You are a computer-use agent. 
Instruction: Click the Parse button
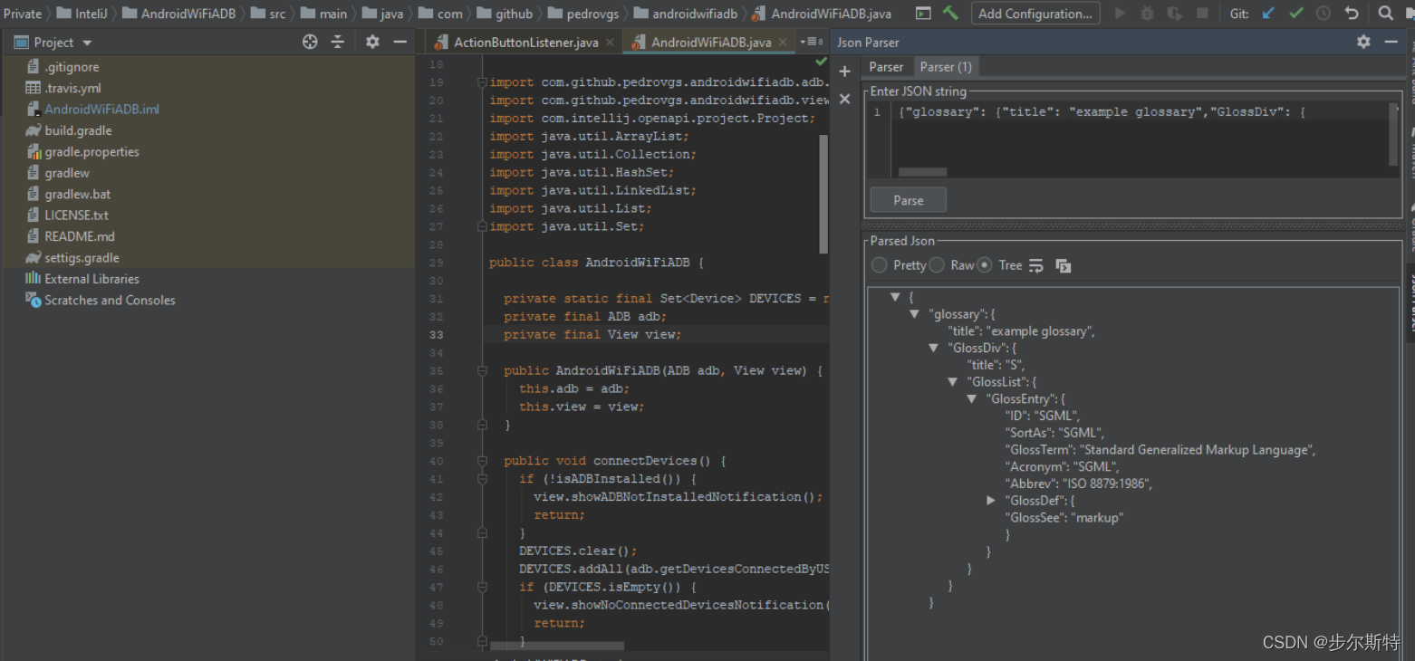908,200
